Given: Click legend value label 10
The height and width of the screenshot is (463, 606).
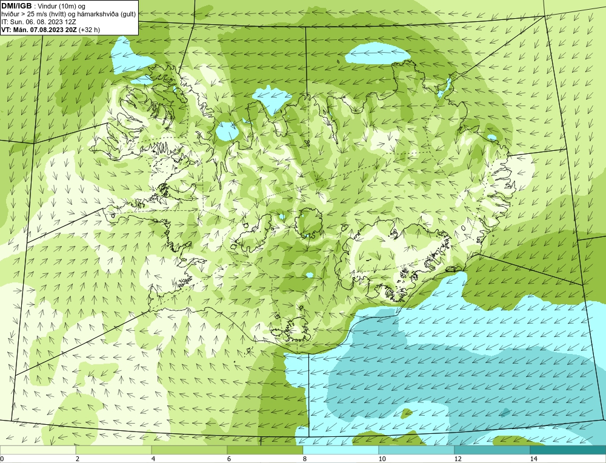Looking at the screenshot, I should pyautogui.click(x=382, y=459).
